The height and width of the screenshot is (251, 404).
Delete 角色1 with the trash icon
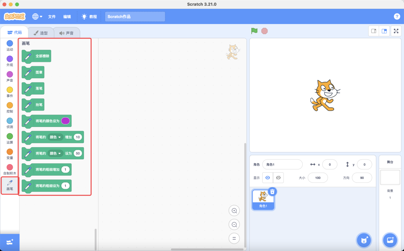[272, 192]
